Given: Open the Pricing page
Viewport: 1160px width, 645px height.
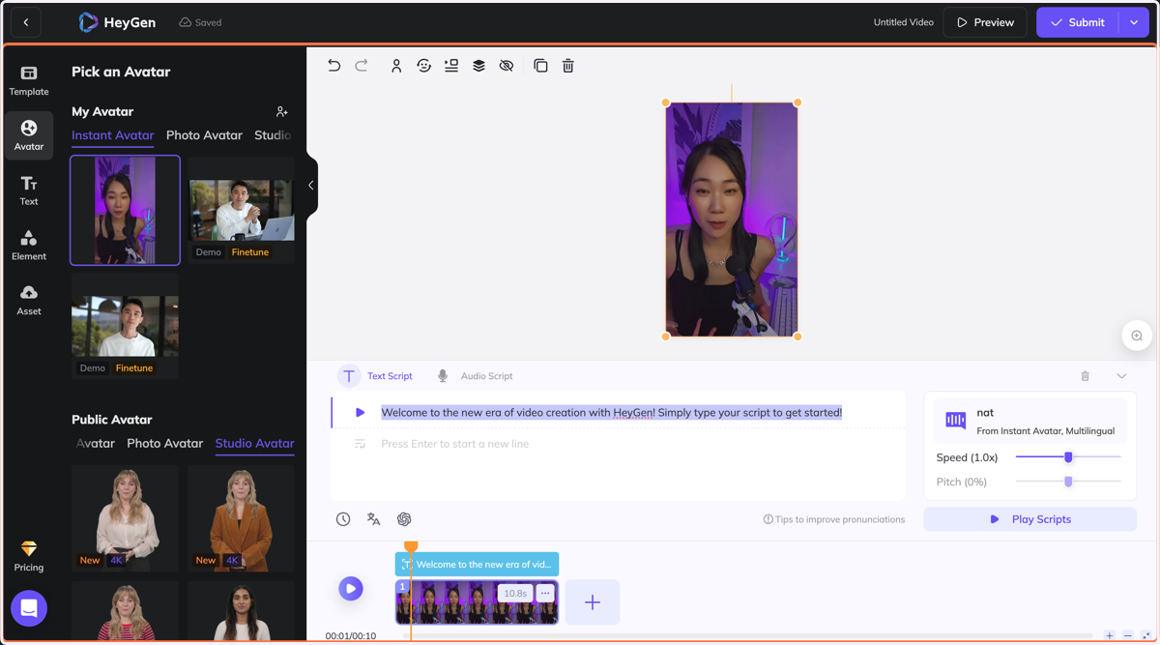Looking at the screenshot, I should click(x=29, y=557).
